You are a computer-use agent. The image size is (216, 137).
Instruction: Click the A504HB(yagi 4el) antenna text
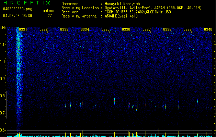(121, 16)
